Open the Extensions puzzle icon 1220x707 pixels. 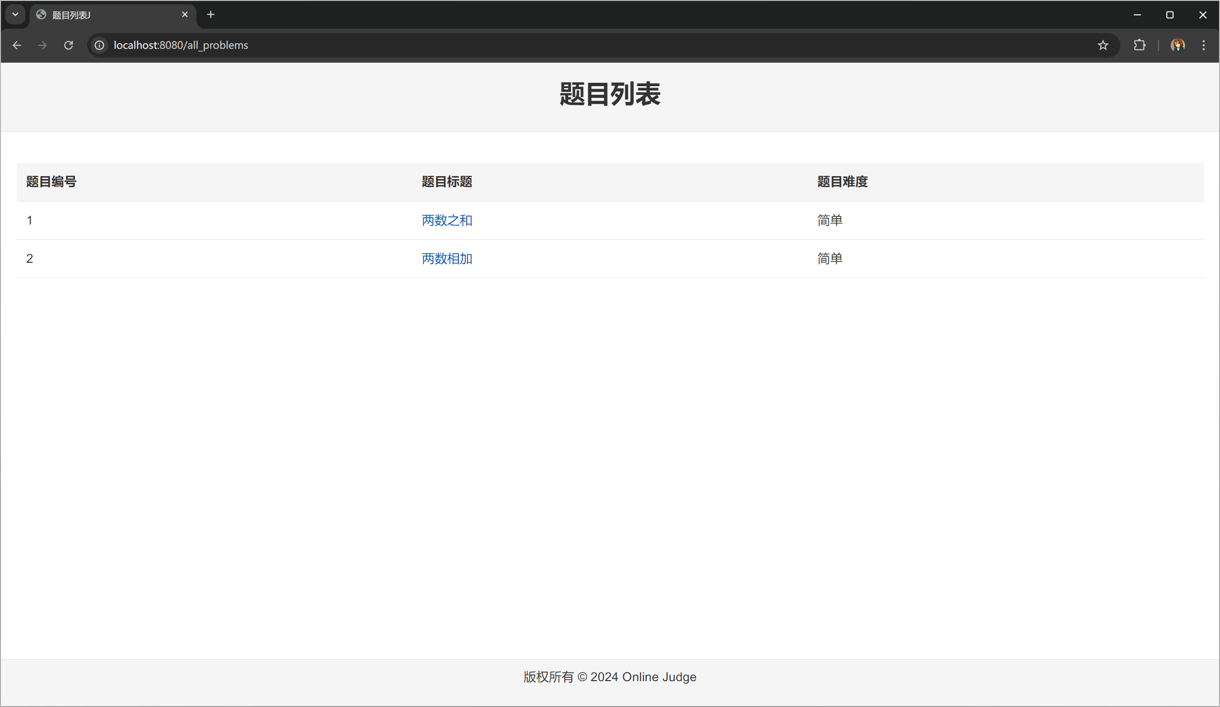[x=1139, y=45]
